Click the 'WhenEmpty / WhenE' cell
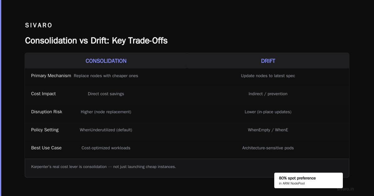This screenshot has height=196, width=374. click(268, 130)
